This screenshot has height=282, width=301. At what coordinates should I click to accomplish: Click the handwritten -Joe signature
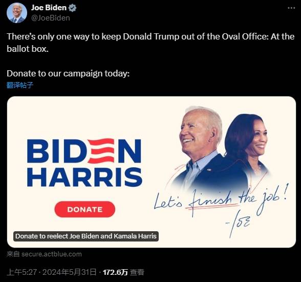(x=238, y=224)
